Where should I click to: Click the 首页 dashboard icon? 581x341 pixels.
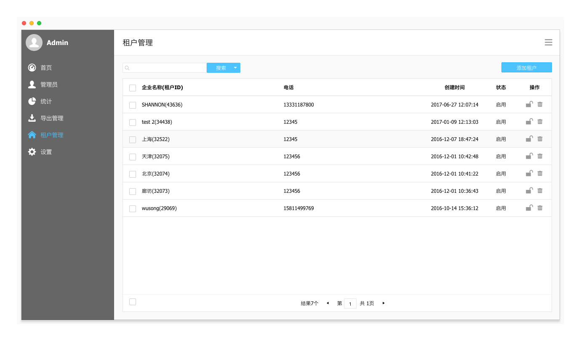tap(32, 67)
